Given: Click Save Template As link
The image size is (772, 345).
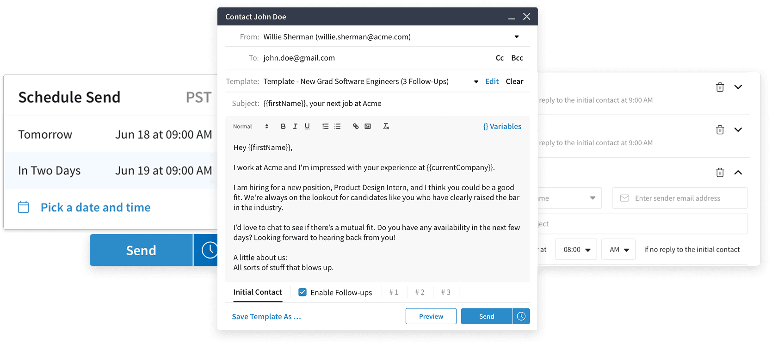Looking at the screenshot, I should coord(266,317).
